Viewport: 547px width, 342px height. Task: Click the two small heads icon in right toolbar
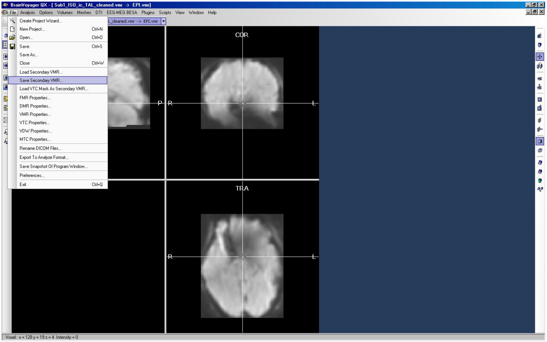(540, 189)
